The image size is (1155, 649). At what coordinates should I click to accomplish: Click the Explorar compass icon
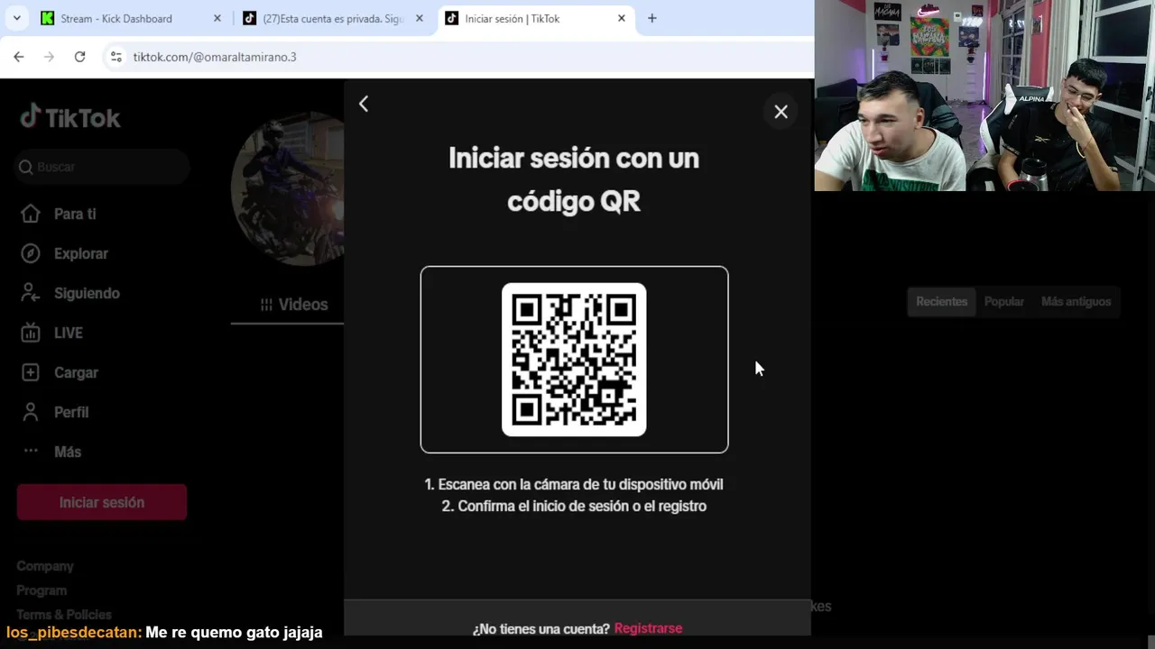(x=31, y=253)
